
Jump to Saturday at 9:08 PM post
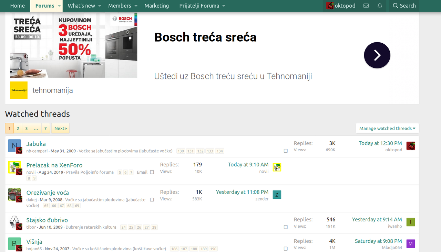coord(378,241)
